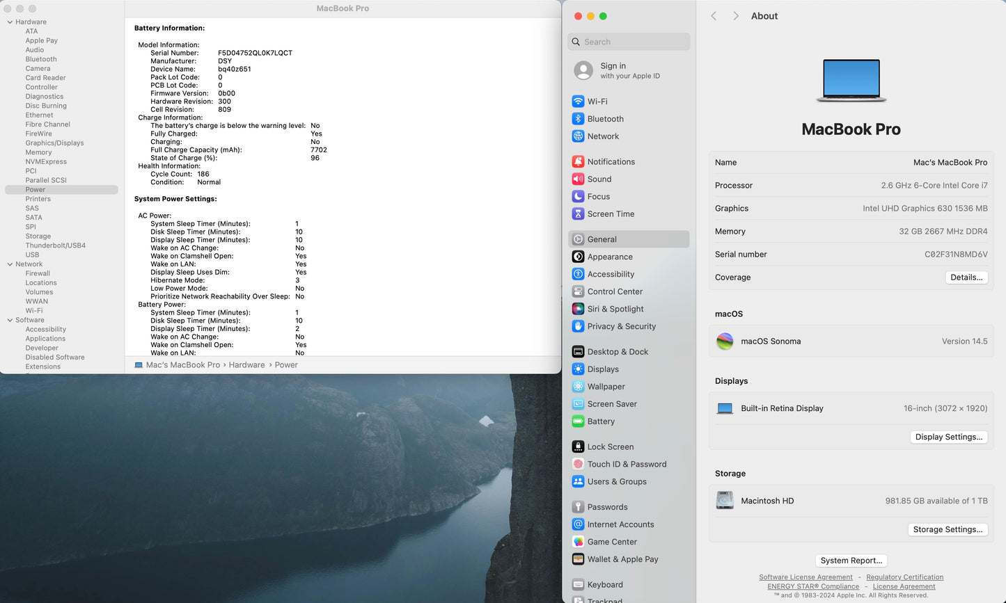Screen dimensions: 1006x603
Task: Open the Control Center settings pane
Action: 615,291
